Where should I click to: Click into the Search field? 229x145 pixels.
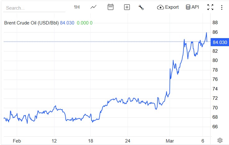point(34,8)
